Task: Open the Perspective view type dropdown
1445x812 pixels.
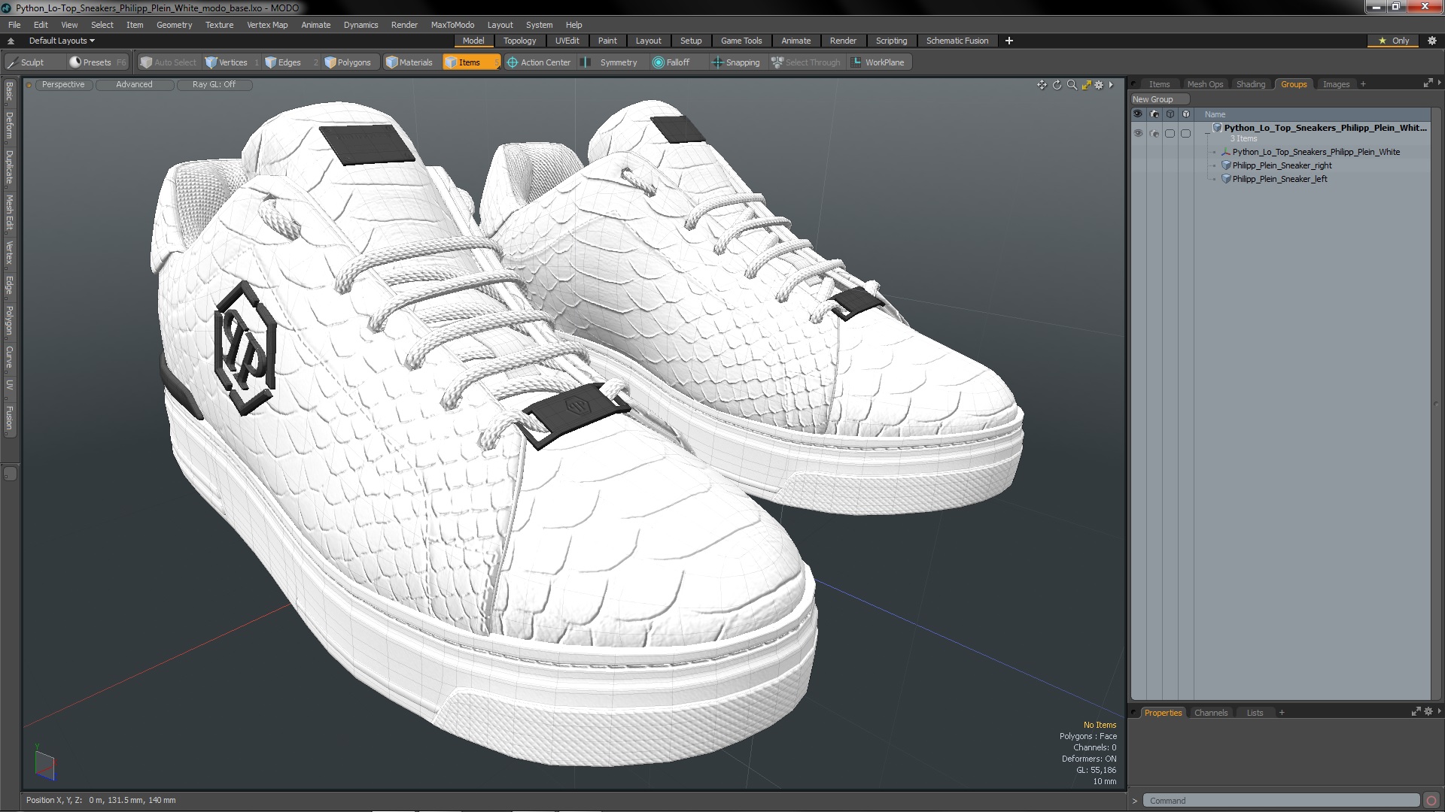Action: (x=63, y=85)
